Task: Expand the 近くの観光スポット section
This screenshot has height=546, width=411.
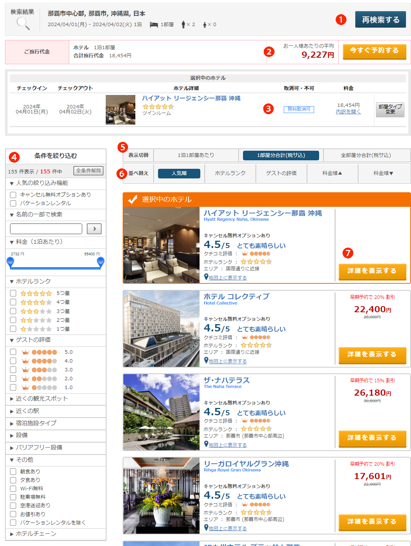Action: point(56,399)
